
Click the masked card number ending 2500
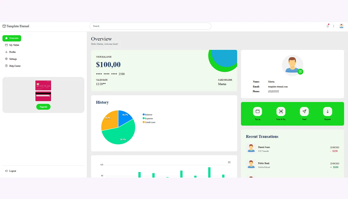tap(110, 74)
